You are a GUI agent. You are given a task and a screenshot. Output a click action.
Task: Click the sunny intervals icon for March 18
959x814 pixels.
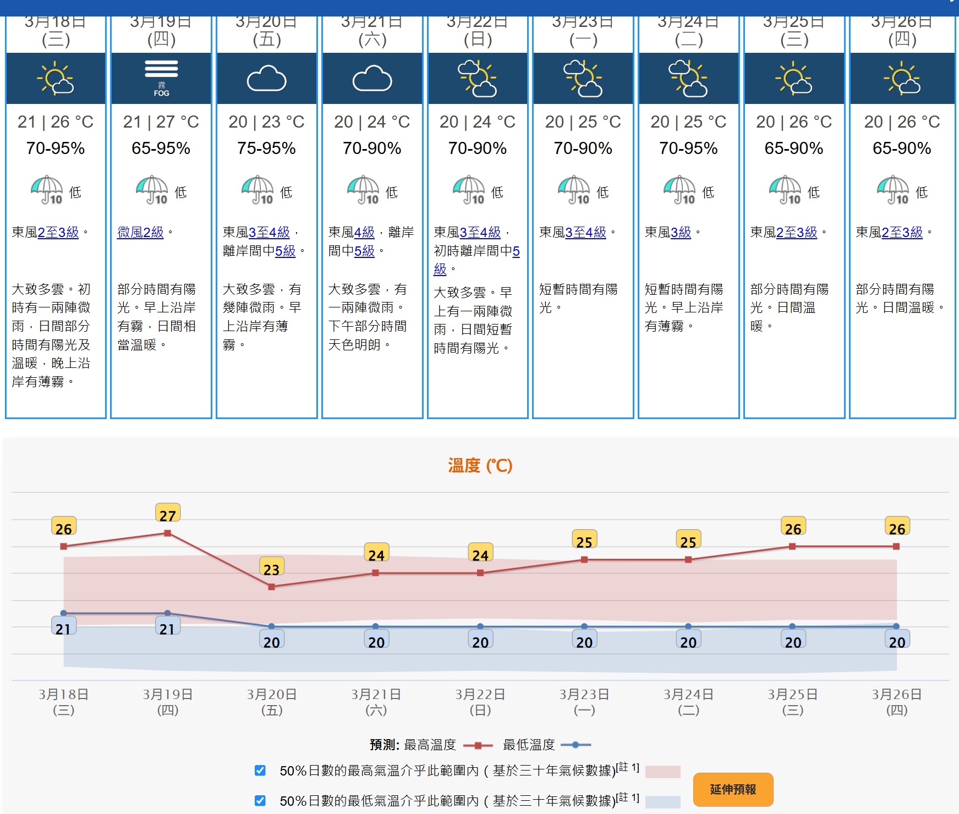point(56,79)
